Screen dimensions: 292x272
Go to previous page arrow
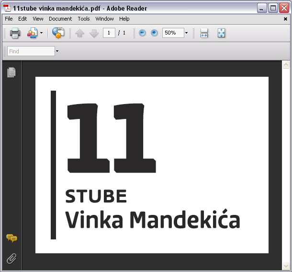[x=80, y=33]
